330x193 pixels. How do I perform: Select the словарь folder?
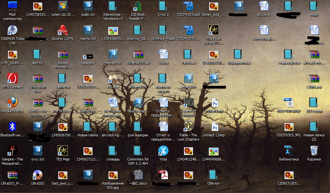113,151
